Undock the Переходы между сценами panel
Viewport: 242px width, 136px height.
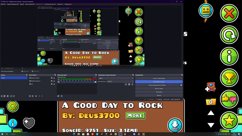(133, 75)
